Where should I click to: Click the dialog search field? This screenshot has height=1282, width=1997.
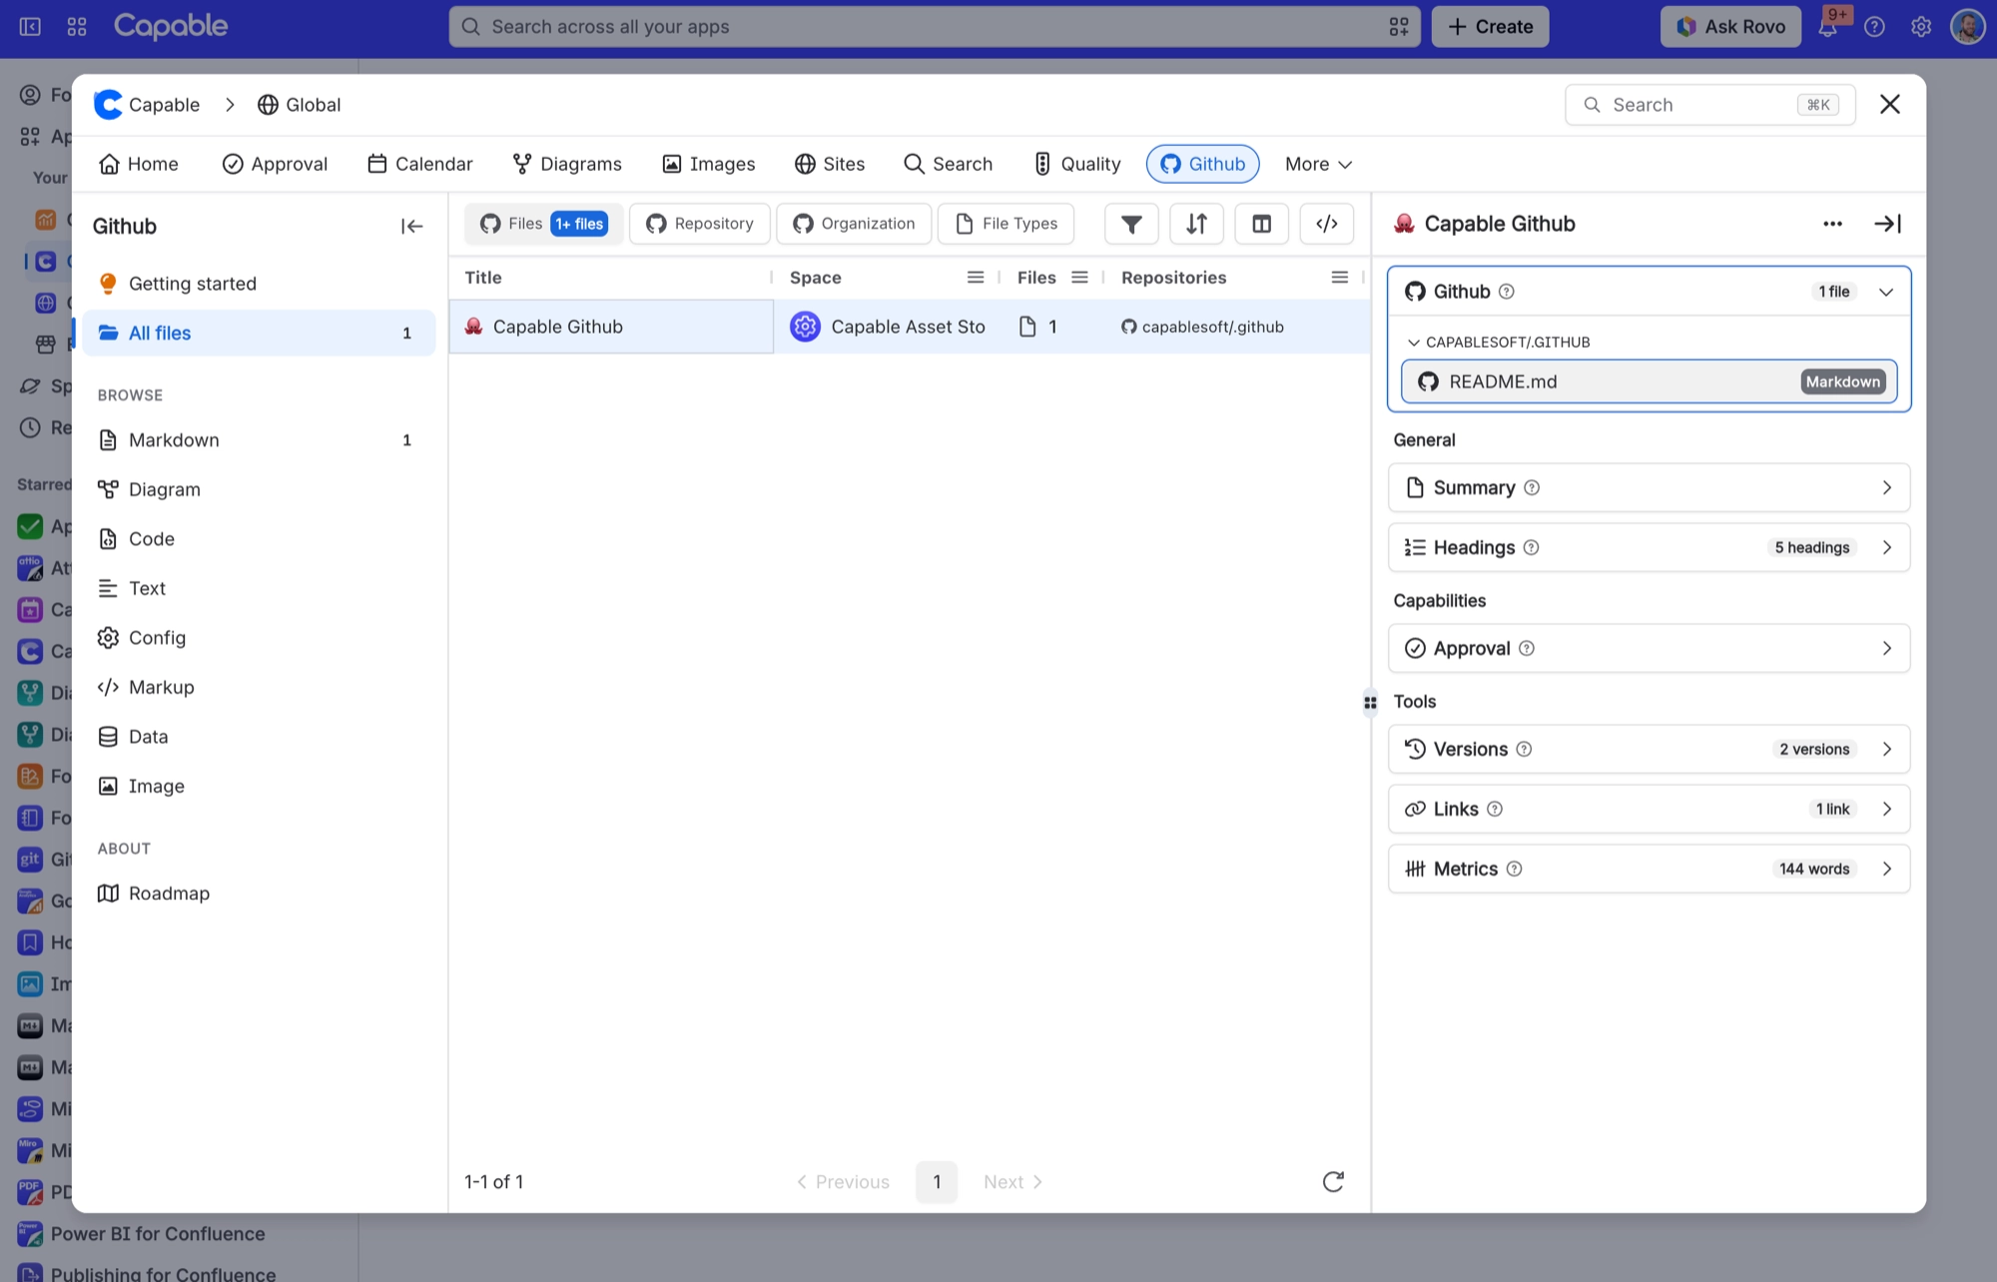tap(1710, 105)
